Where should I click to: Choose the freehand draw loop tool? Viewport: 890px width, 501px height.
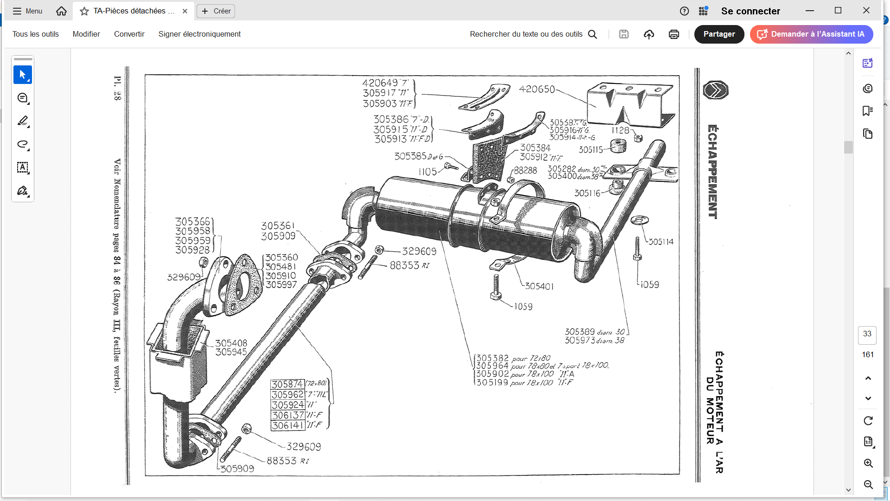(22, 144)
